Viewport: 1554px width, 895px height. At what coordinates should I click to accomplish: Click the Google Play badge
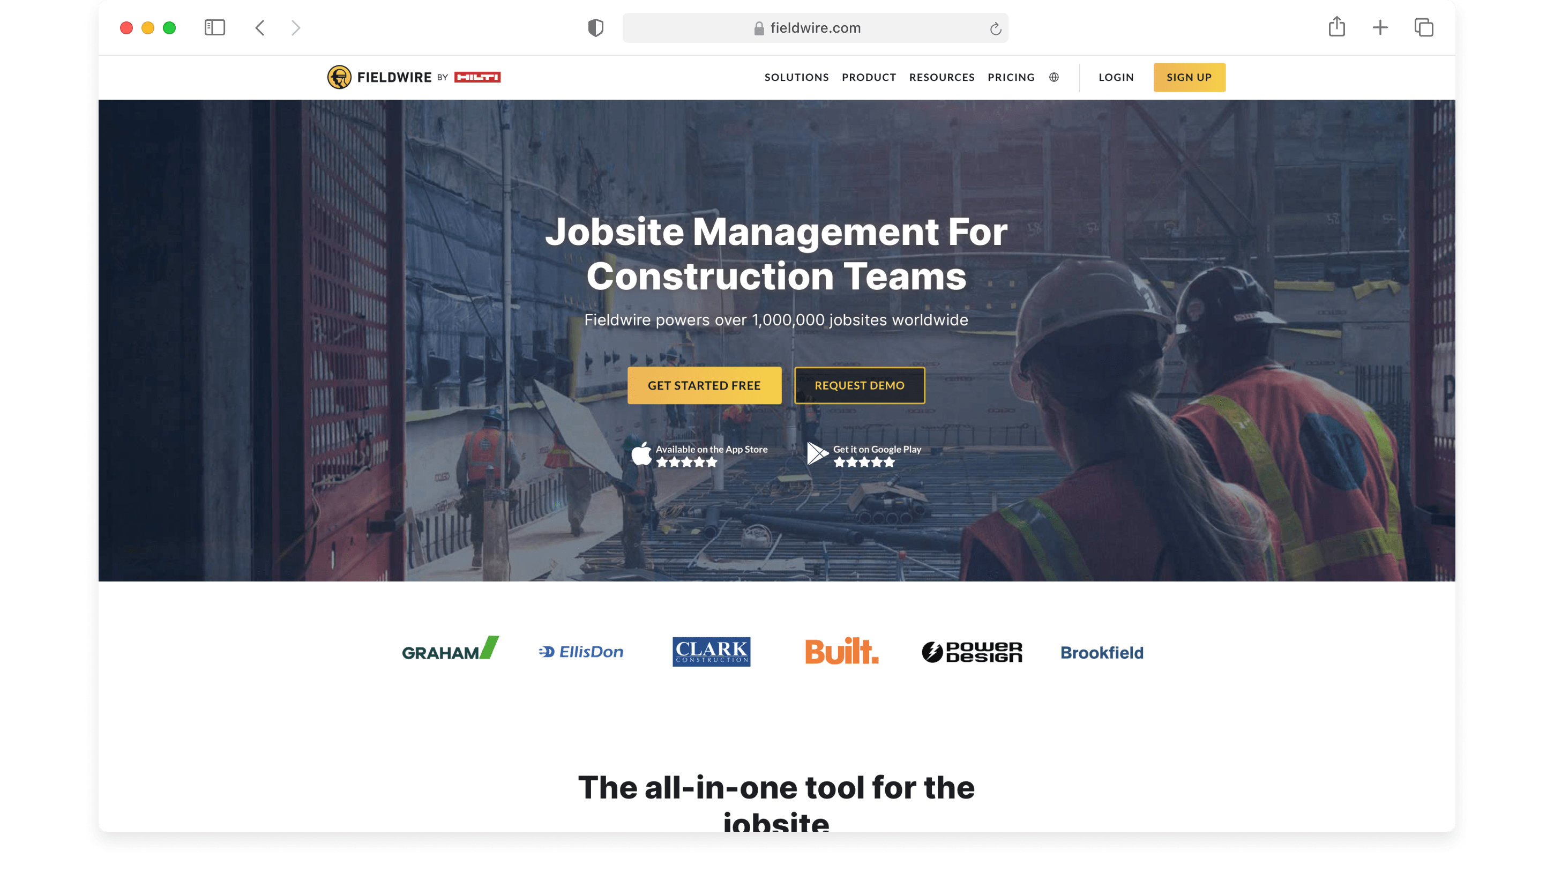coord(864,455)
